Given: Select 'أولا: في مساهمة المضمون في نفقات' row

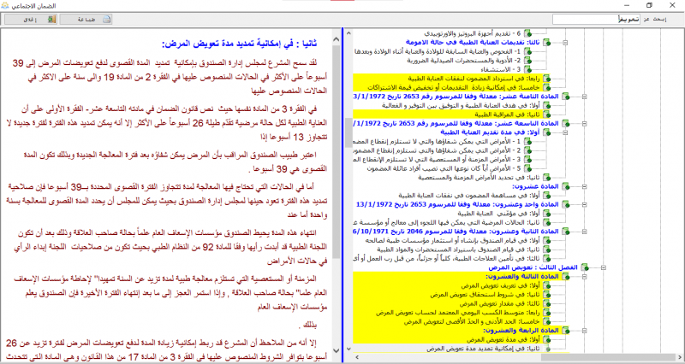Looking at the screenshot, I should 469,196.
